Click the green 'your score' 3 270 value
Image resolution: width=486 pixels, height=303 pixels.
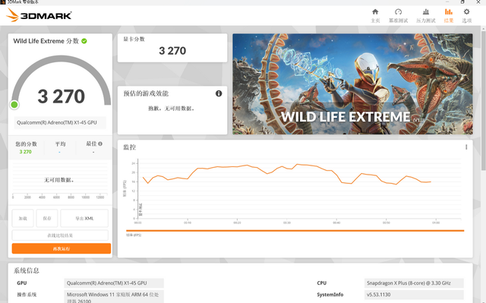click(x=25, y=152)
